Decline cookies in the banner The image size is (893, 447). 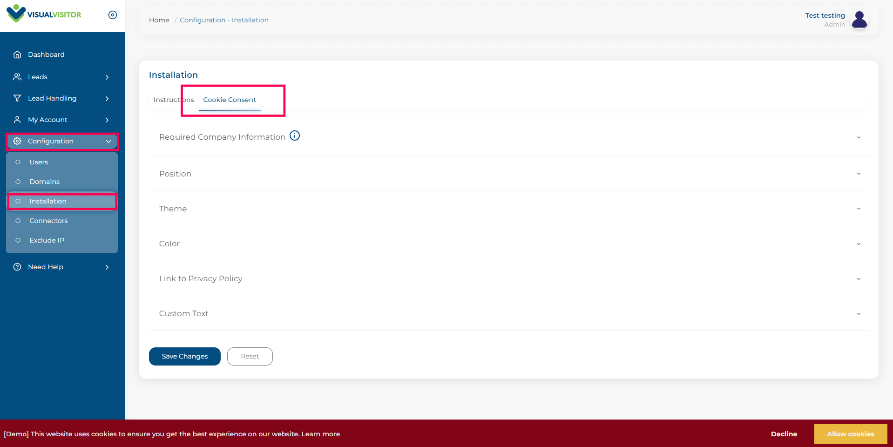[784, 434]
